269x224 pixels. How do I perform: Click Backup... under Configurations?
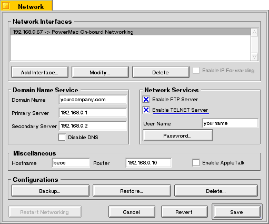click(x=50, y=191)
